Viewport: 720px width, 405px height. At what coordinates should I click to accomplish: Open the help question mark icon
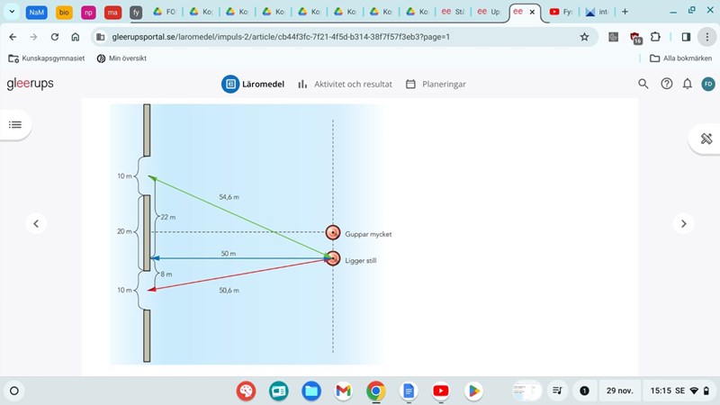pyautogui.click(x=667, y=84)
